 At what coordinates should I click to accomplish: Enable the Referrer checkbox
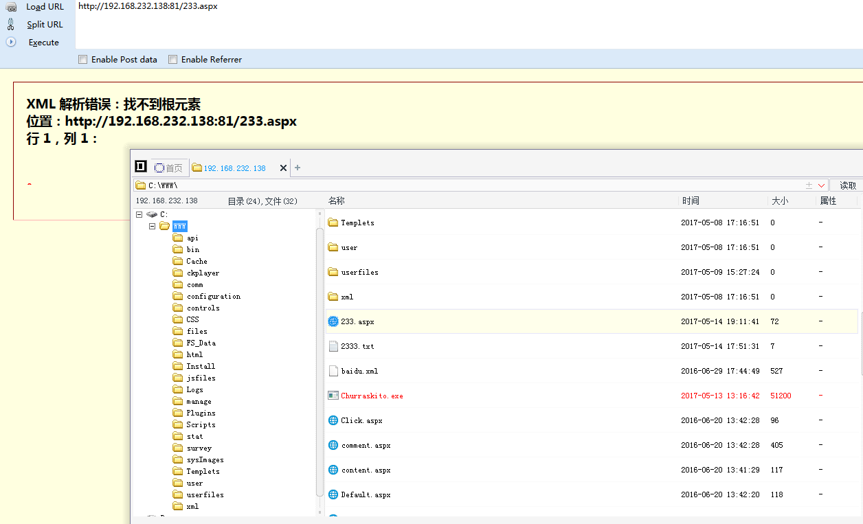click(172, 59)
